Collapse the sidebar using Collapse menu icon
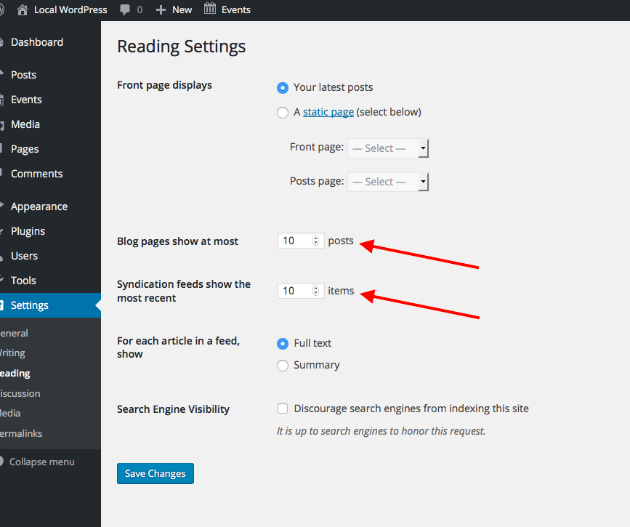Viewport: 630px width, 527px height. [2, 462]
